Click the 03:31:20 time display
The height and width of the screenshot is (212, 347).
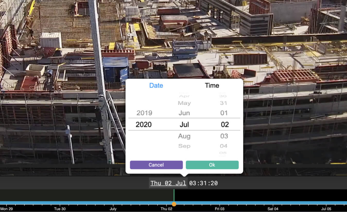pyautogui.click(x=203, y=183)
